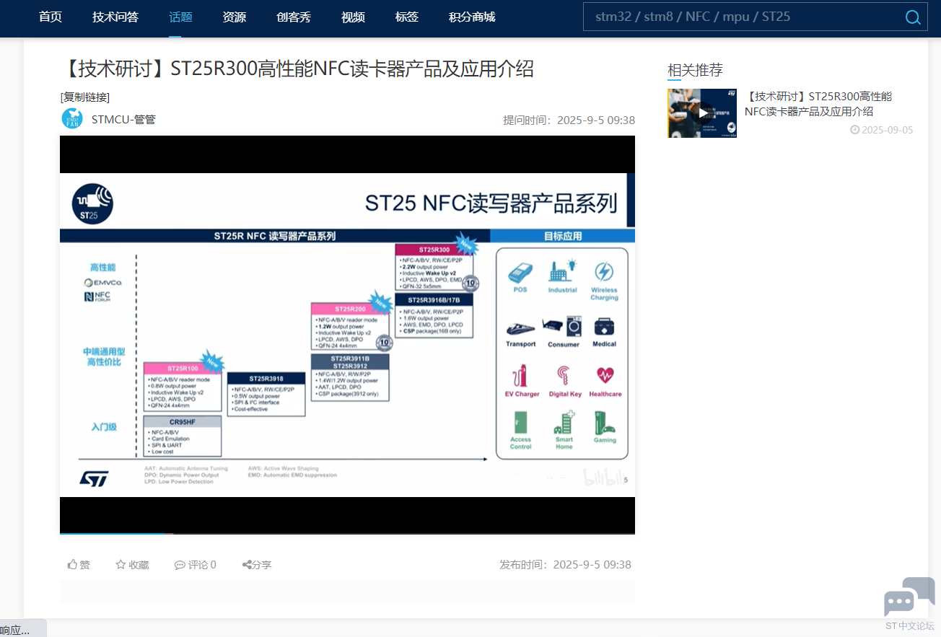This screenshot has height=637, width=941.
Task: Click the star 收藏 icon
Action: pyautogui.click(x=121, y=565)
